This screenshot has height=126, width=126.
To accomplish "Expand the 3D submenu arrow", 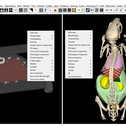I will pos(90,73).
